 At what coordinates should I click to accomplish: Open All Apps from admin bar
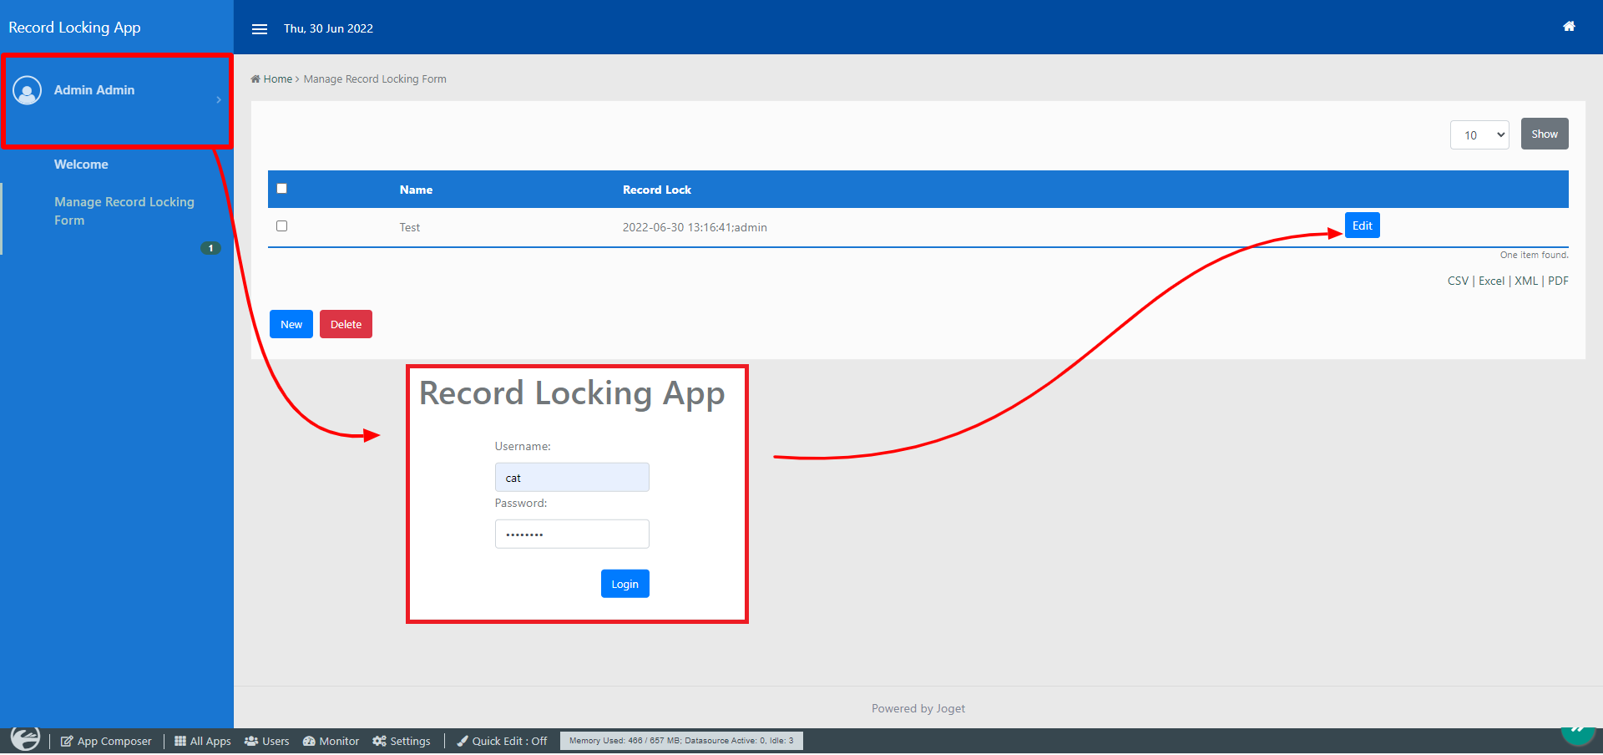pos(202,741)
